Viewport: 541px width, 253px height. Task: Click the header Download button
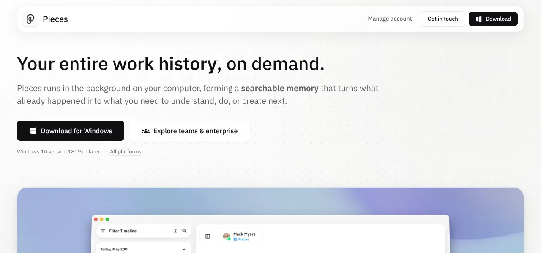[x=493, y=19]
